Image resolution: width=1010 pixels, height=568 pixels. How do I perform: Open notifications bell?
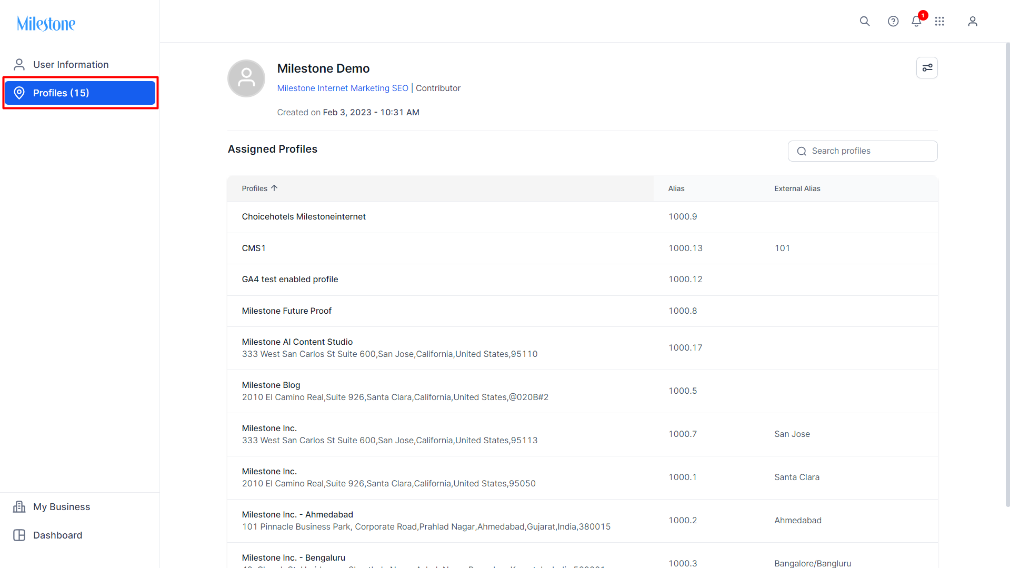(x=916, y=21)
